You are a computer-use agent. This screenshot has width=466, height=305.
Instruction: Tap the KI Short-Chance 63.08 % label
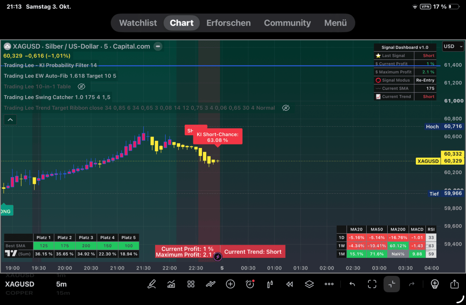tap(218, 137)
